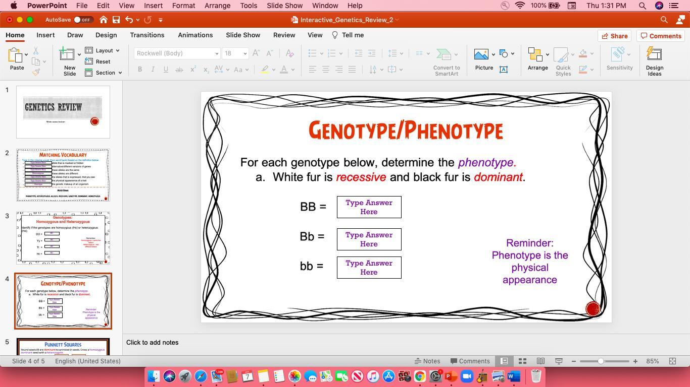This screenshot has height=387, width=690.
Task: Click the Save icon in title bar
Action: click(x=116, y=20)
